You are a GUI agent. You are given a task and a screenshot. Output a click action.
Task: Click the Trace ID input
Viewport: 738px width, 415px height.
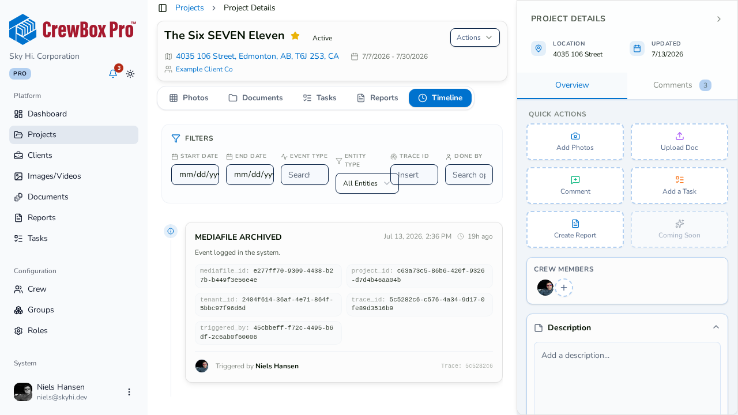tap(414, 175)
